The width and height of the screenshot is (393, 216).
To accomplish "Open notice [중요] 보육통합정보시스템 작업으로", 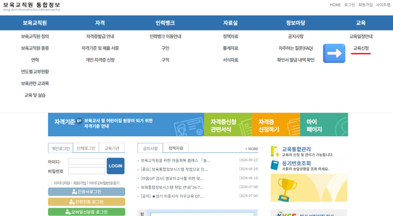I will coord(174,170).
